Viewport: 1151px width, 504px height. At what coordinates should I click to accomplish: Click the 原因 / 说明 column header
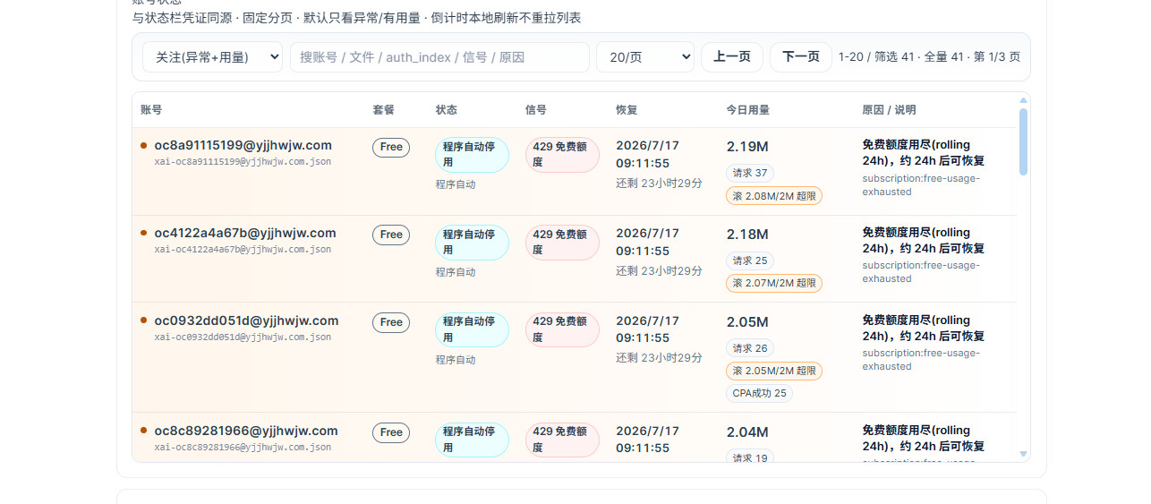click(x=889, y=110)
